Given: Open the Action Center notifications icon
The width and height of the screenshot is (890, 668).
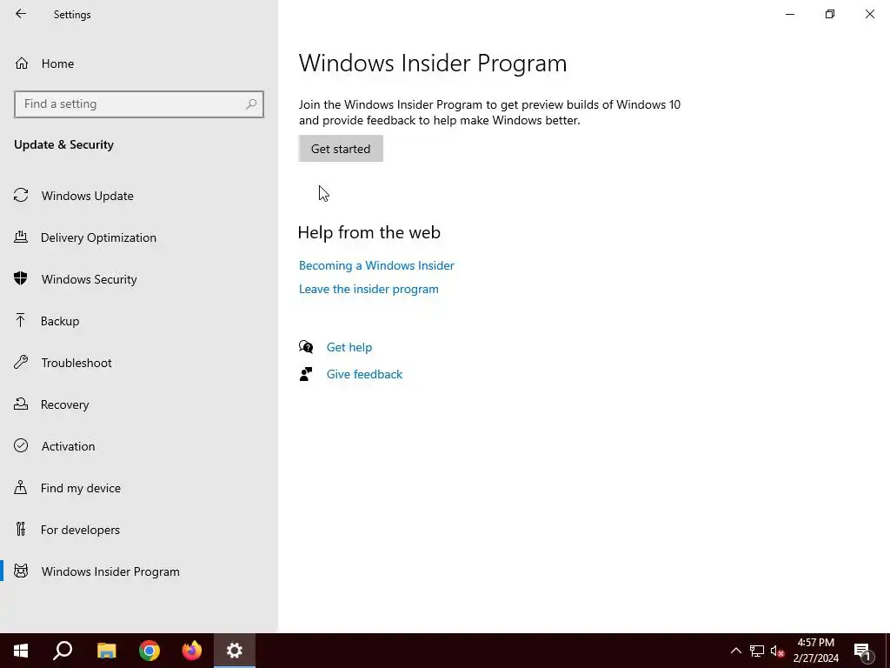Looking at the screenshot, I should coord(862,651).
